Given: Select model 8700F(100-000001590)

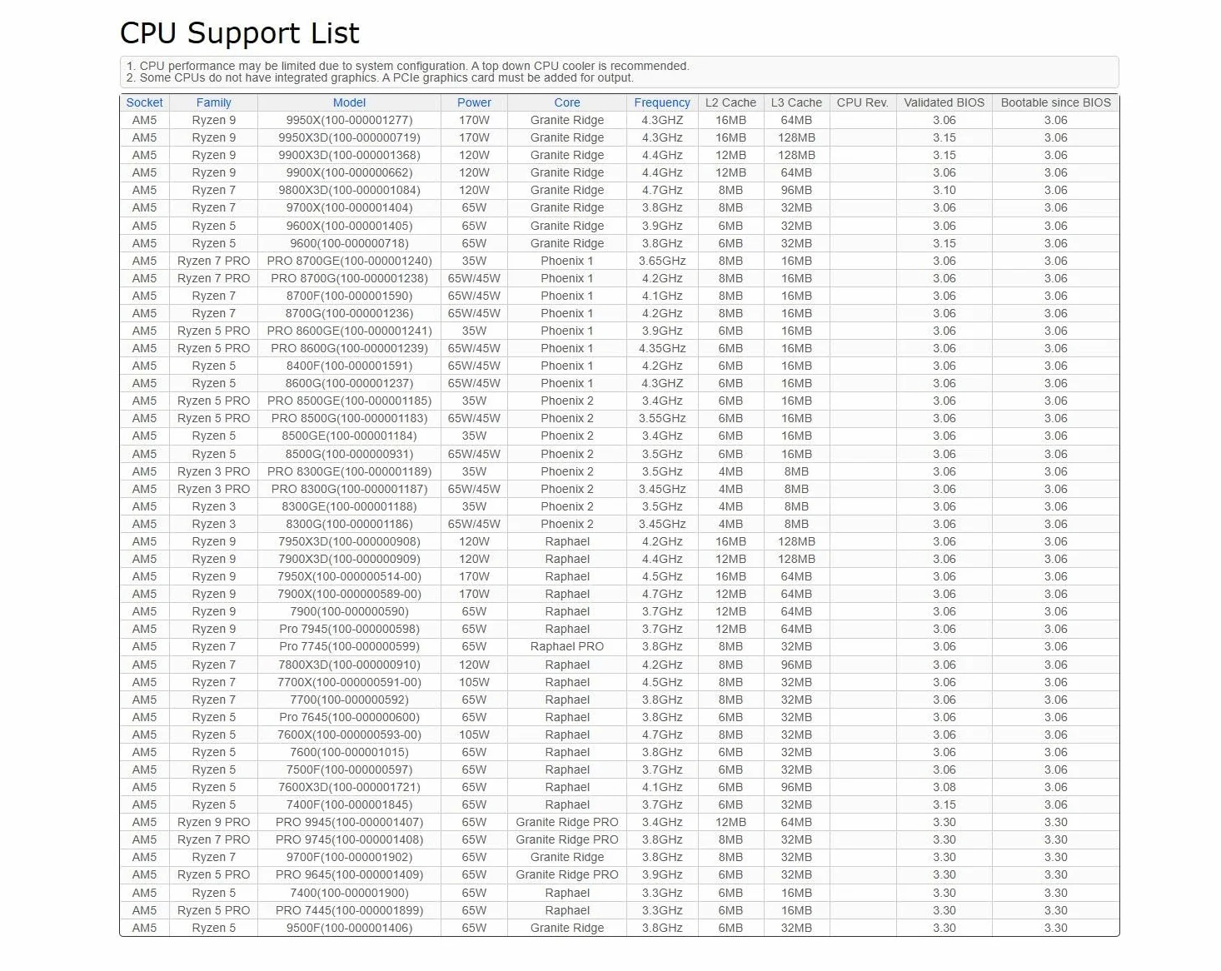Looking at the screenshot, I should pyautogui.click(x=349, y=296).
